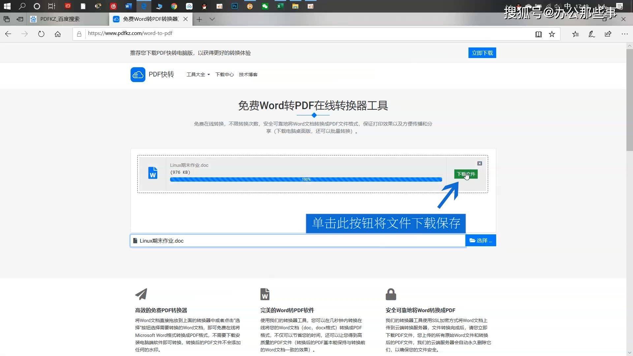Refresh the current page
This screenshot has height=356, width=633.
click(41, 34)
